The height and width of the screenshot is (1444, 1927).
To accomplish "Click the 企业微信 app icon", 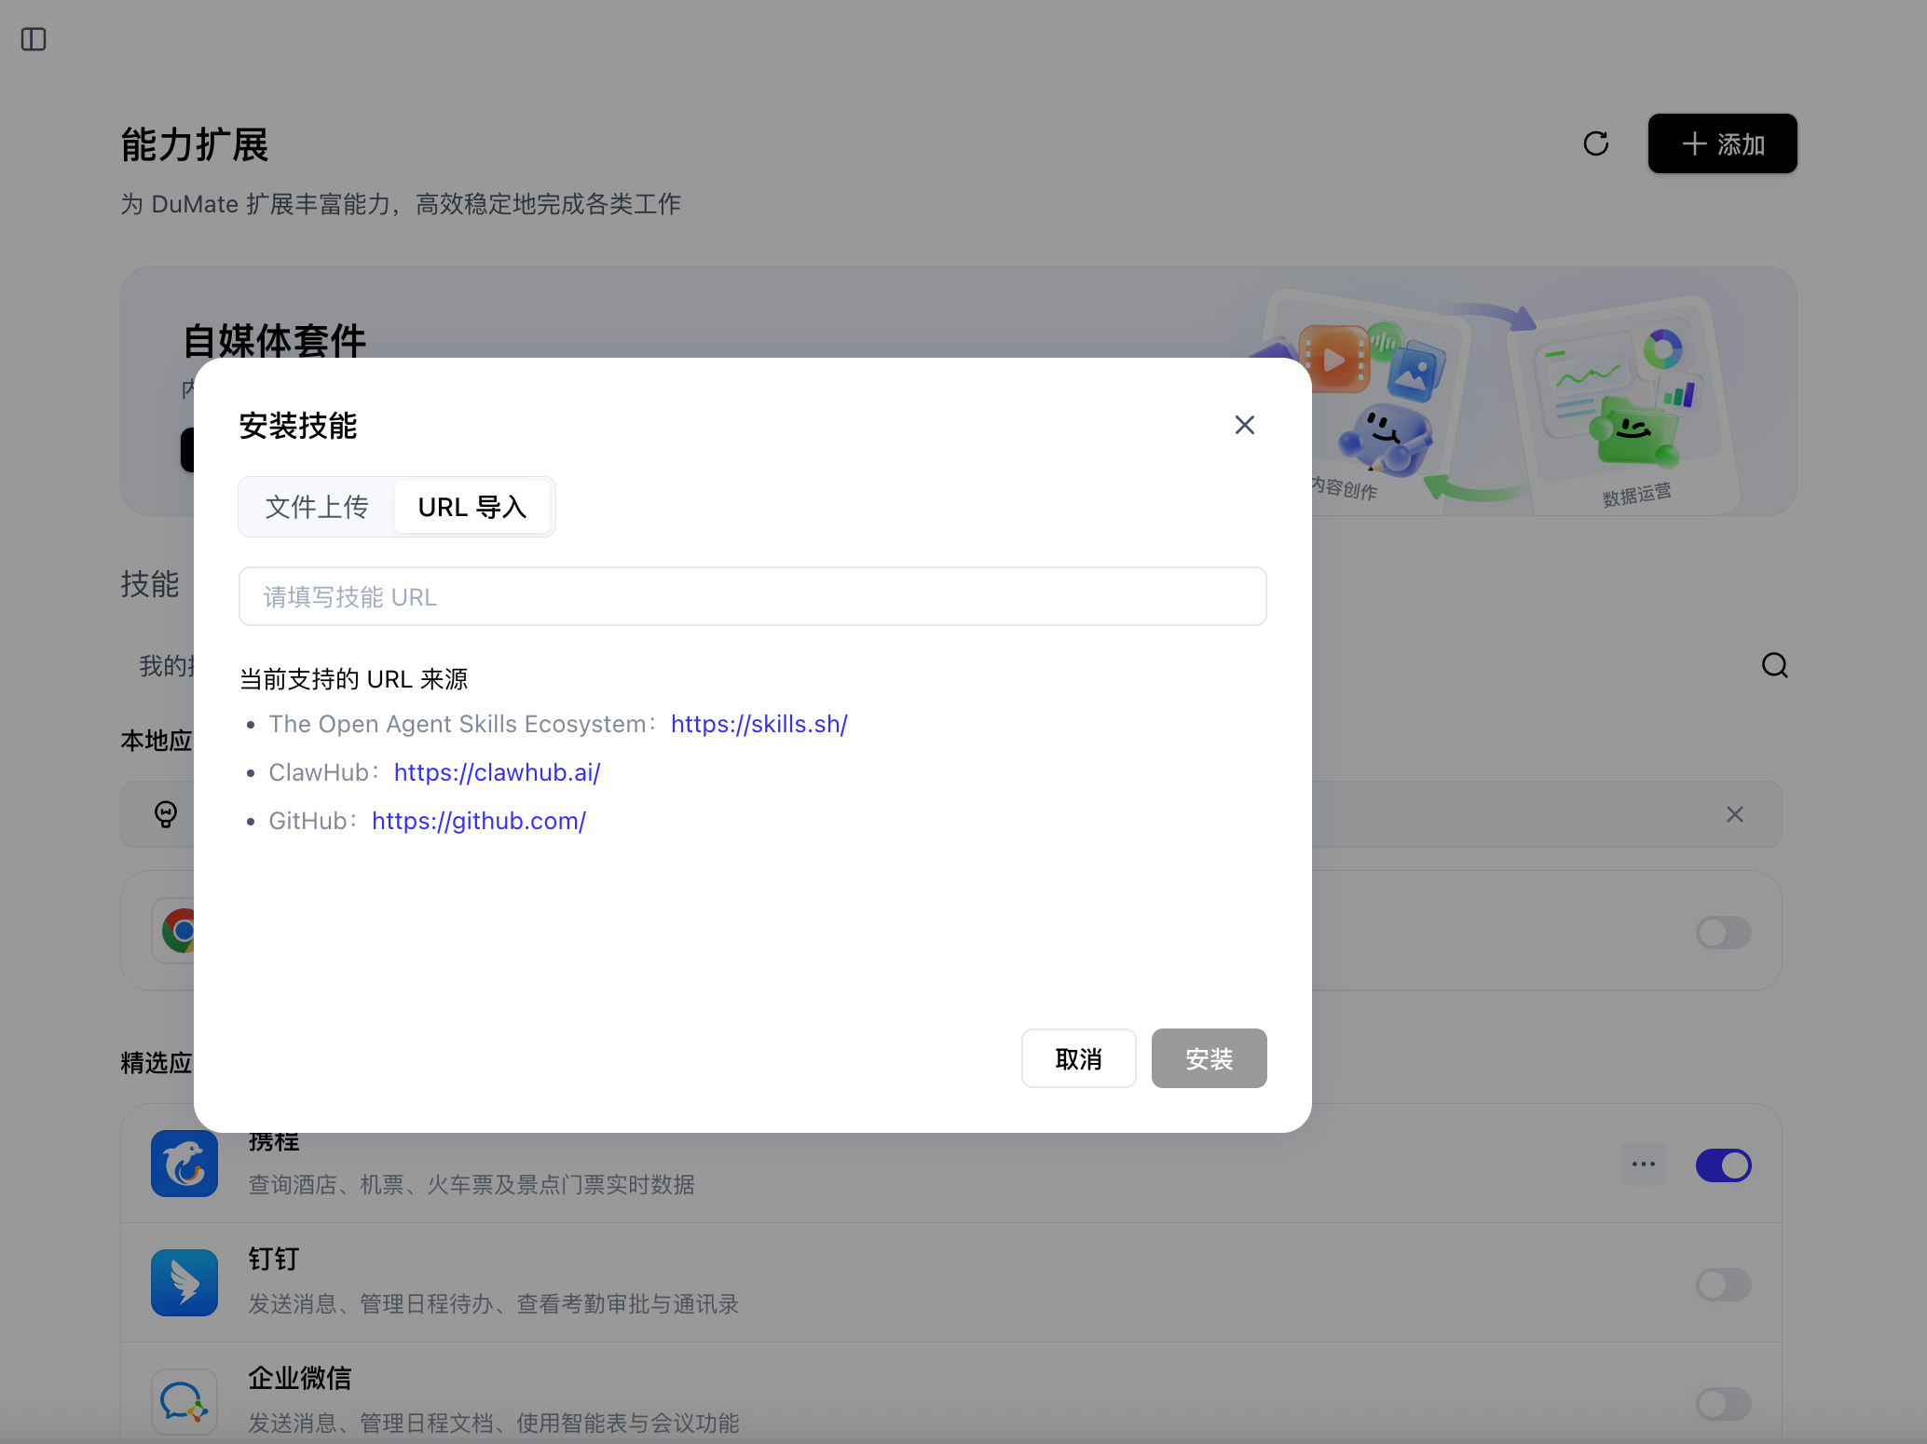I will [x=184, y=1402].
